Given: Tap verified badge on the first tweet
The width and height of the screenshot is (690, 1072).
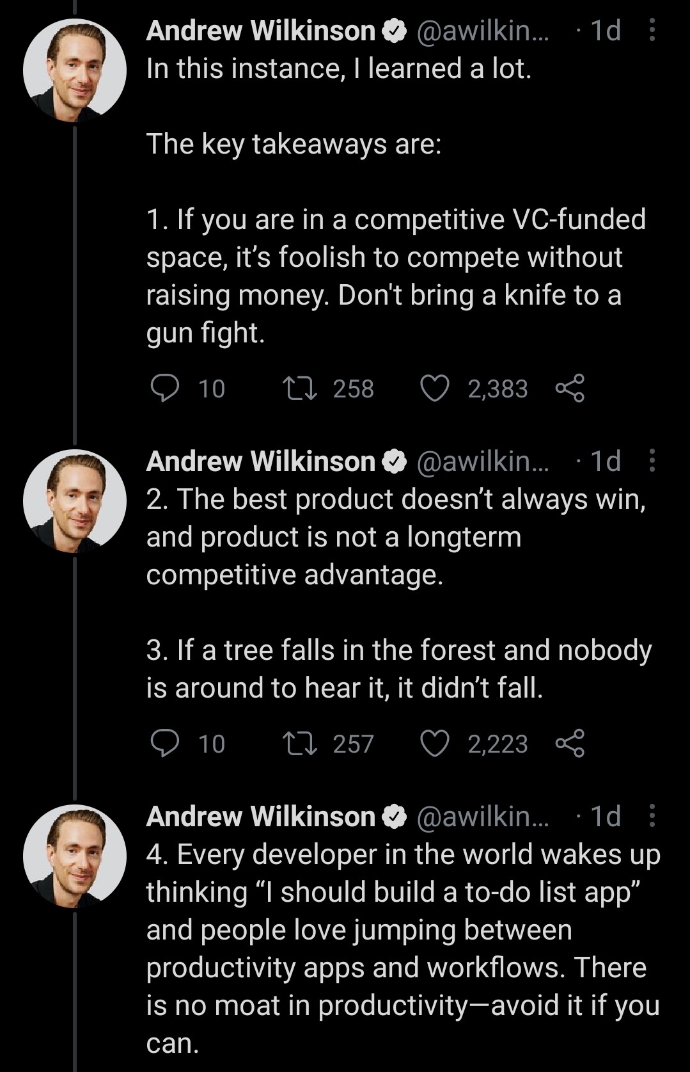Looking at the screenshot, I should [x=395, y=31].
